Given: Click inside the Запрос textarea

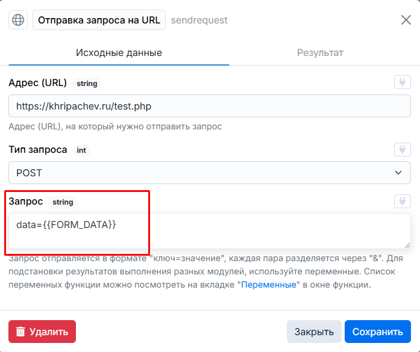Looking at the screenshot, I should tap(210, 231).
